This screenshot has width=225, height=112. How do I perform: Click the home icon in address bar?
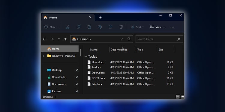(74, 39)
